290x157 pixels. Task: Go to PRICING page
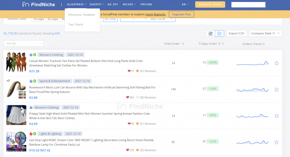tap(146, 5)
